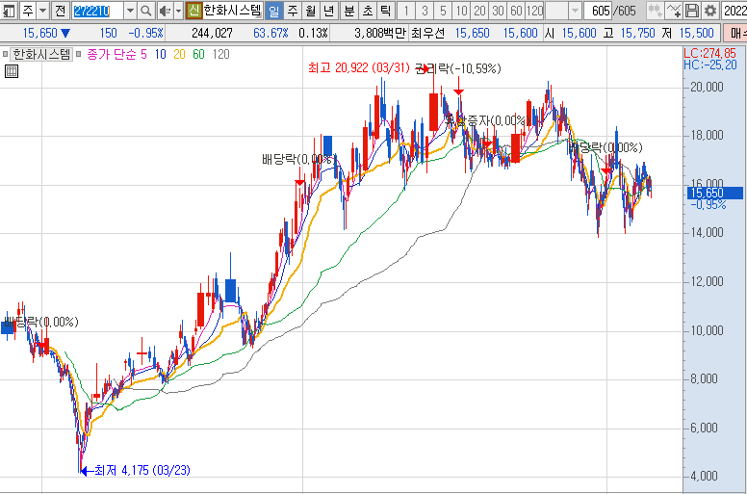This screenshot has height=494, width=747.
Task: Expand the stock code history dropdown
Action: point(130,10)
